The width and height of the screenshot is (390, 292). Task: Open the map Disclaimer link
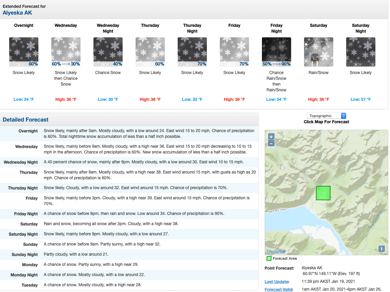pos(276,252)
